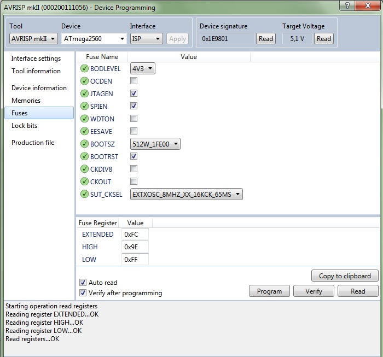Screen dimensions: 383x357
Task: Click the Verify button
Action: 314,291
